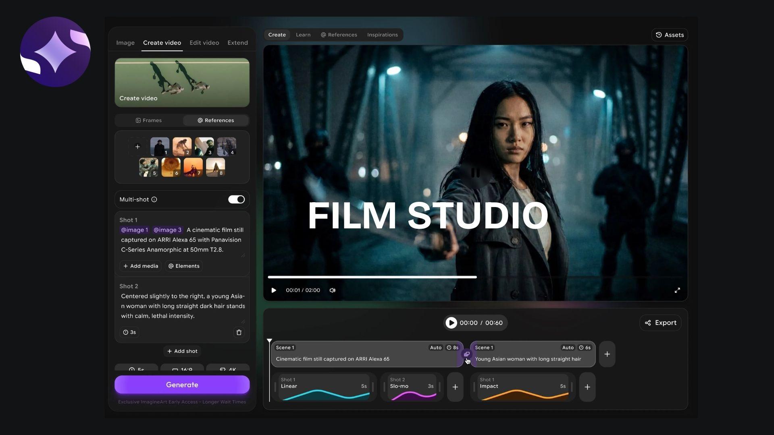Select References mode in left panel
The width and height of the screenshot is (774, 435).
click(216, 120)
